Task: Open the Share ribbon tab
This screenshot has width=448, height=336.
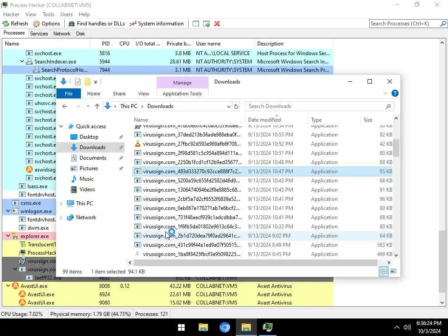Action: click(119, 94)
